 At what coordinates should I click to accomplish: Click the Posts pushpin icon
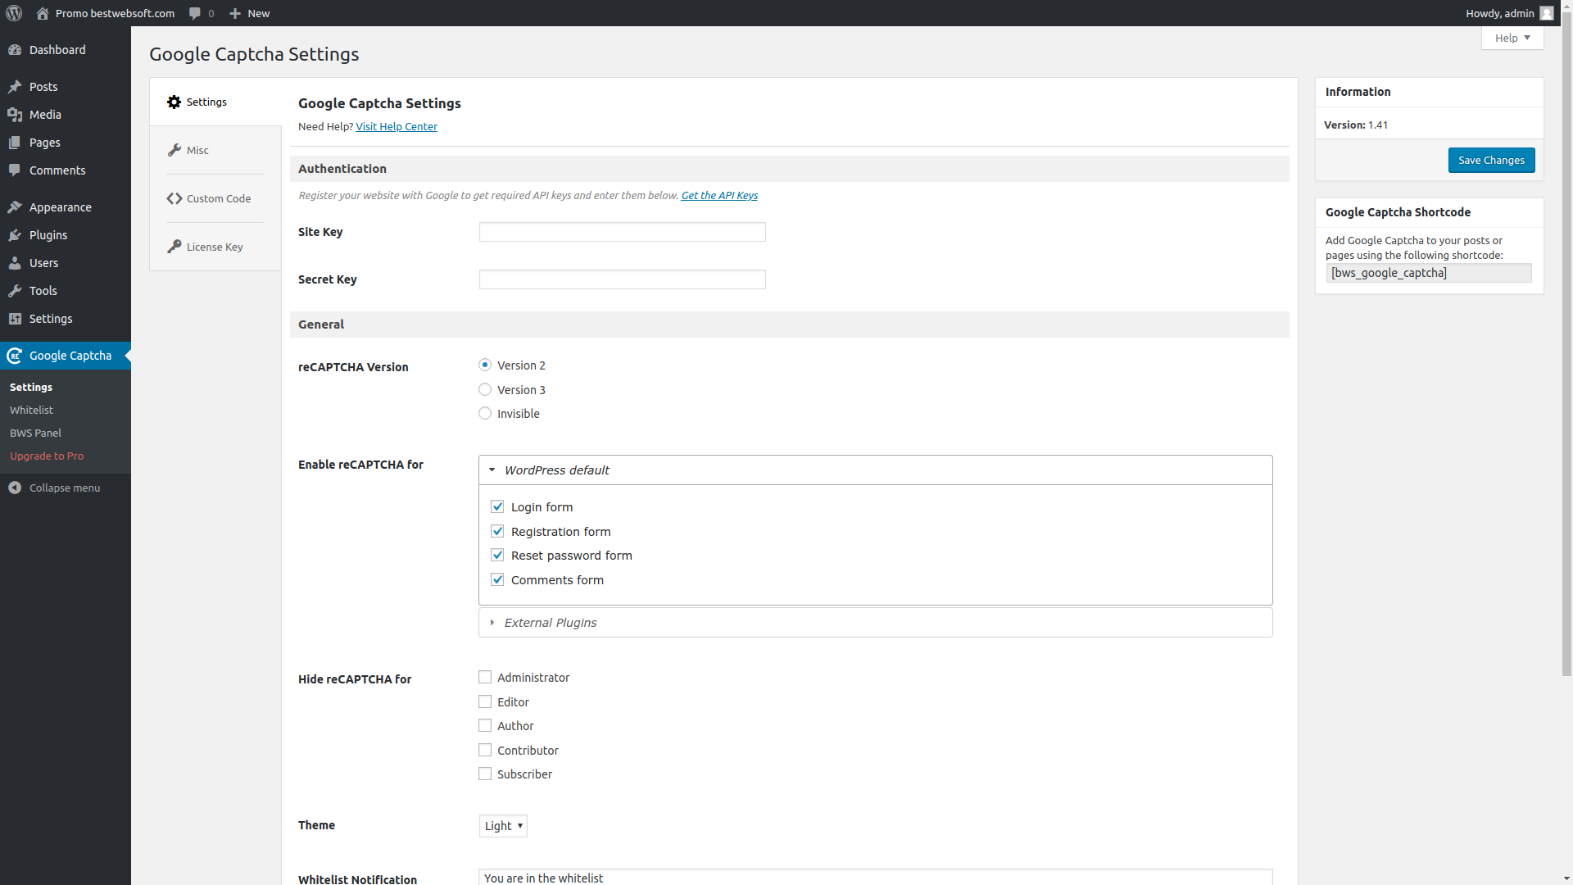click(x=15, y=87)
